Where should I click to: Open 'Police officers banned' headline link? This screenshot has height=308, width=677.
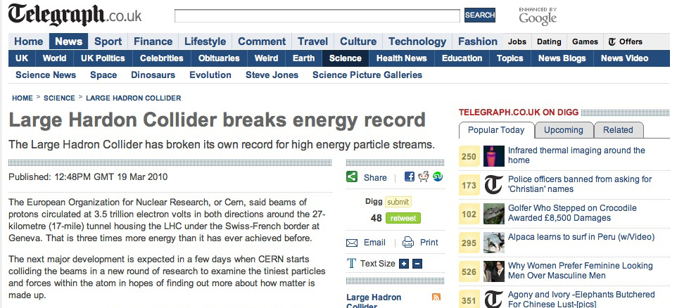(580, 184)
